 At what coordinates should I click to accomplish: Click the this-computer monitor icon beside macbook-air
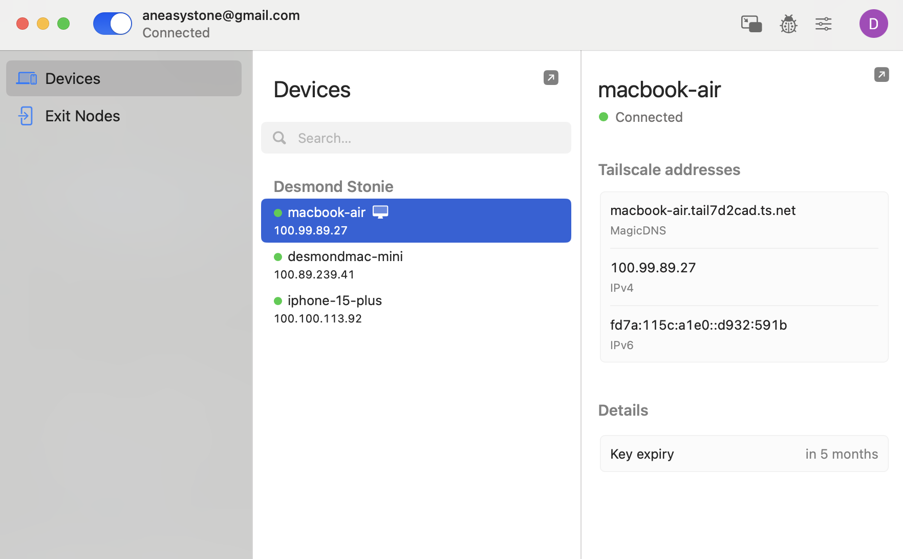[x=380, y=212]
